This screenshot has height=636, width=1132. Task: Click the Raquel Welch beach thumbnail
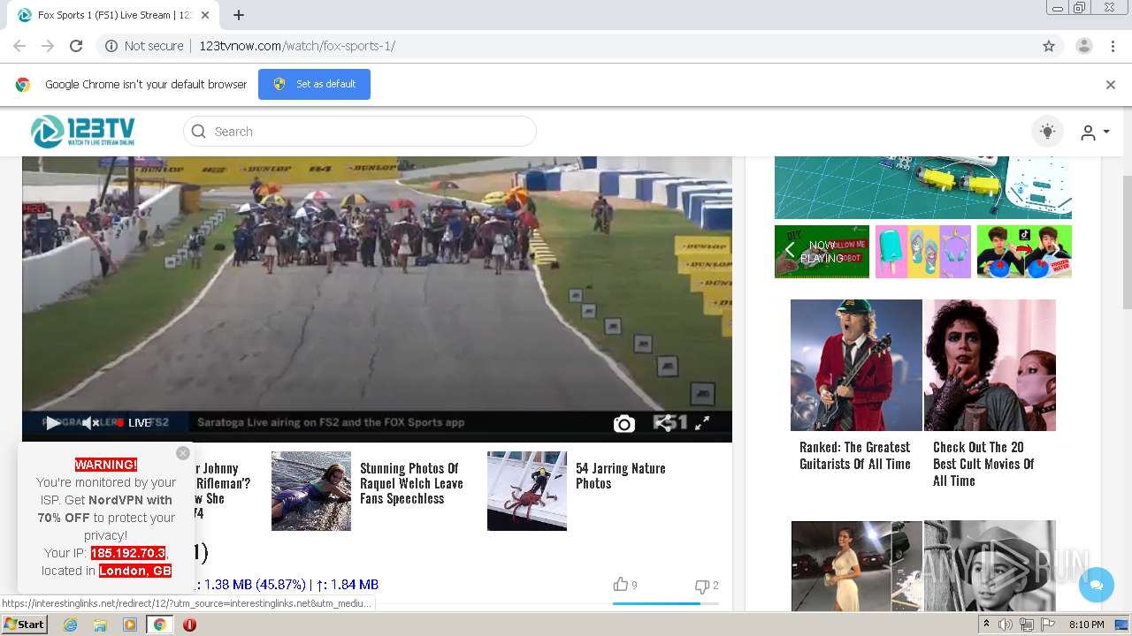pyautogui.click(x=311, y=491)
